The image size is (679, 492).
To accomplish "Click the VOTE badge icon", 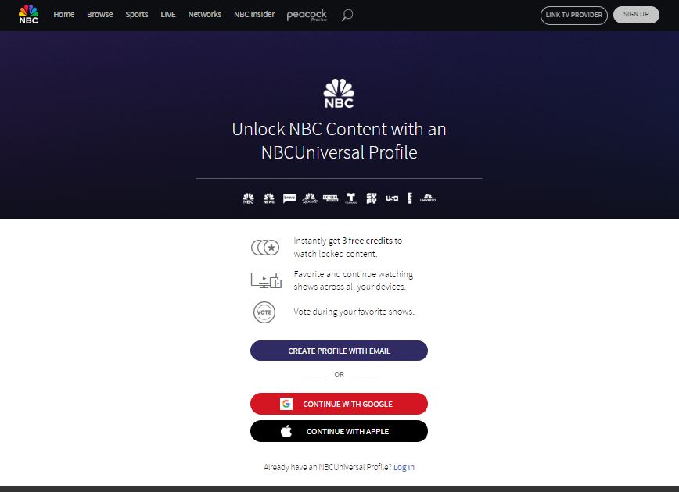I will (x=264, y=311).
